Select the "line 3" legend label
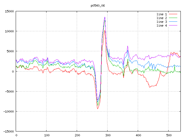 point(162,22)
